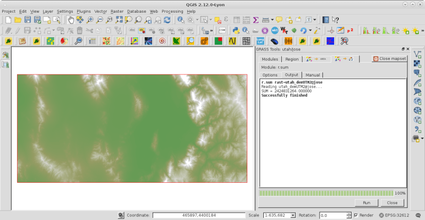This screenshot has height=220, width=425.
Task: Expand the add feature tool dropdown arrow
Action: [53, 30]
